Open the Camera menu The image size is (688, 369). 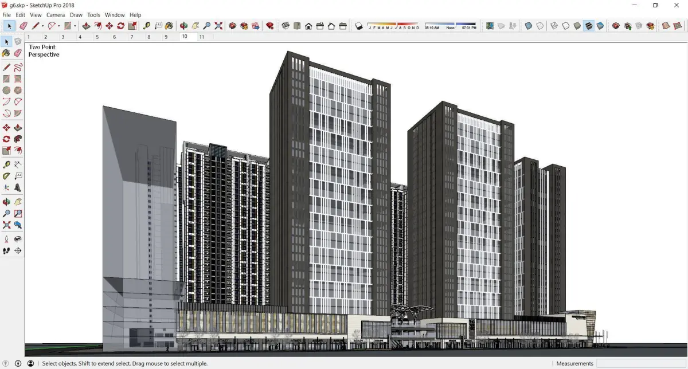56,15
